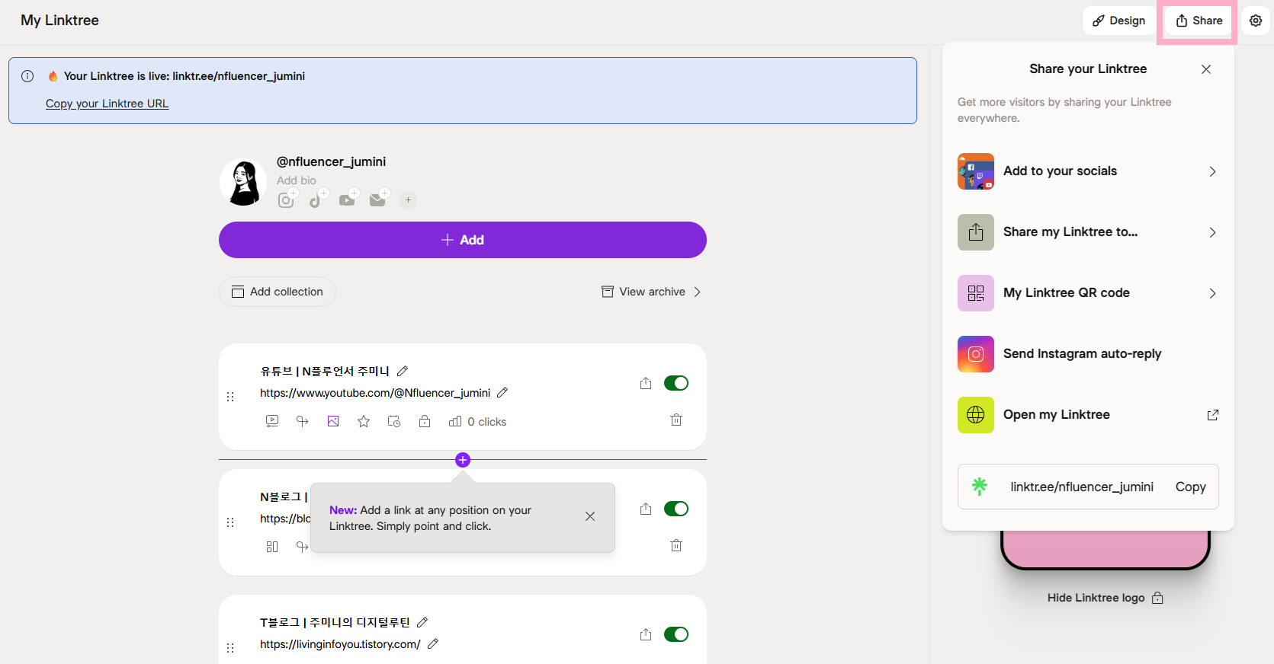The image size is (1274, 664).
Task: Click external-link icon beside Open my Linktree
Action: [x=1212, y=415]
